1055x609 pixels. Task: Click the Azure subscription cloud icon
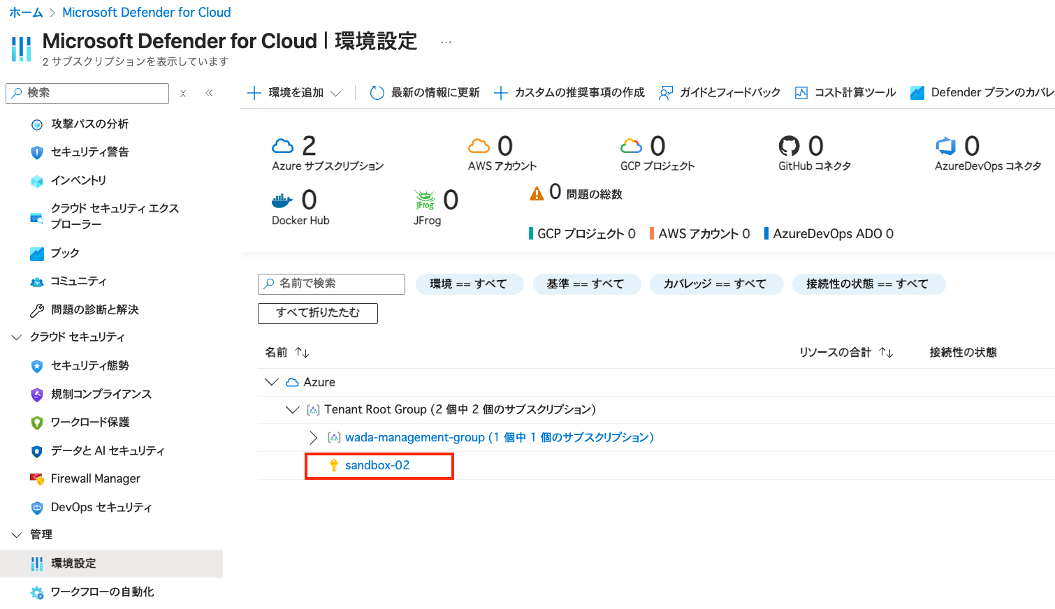coord(282,146)
